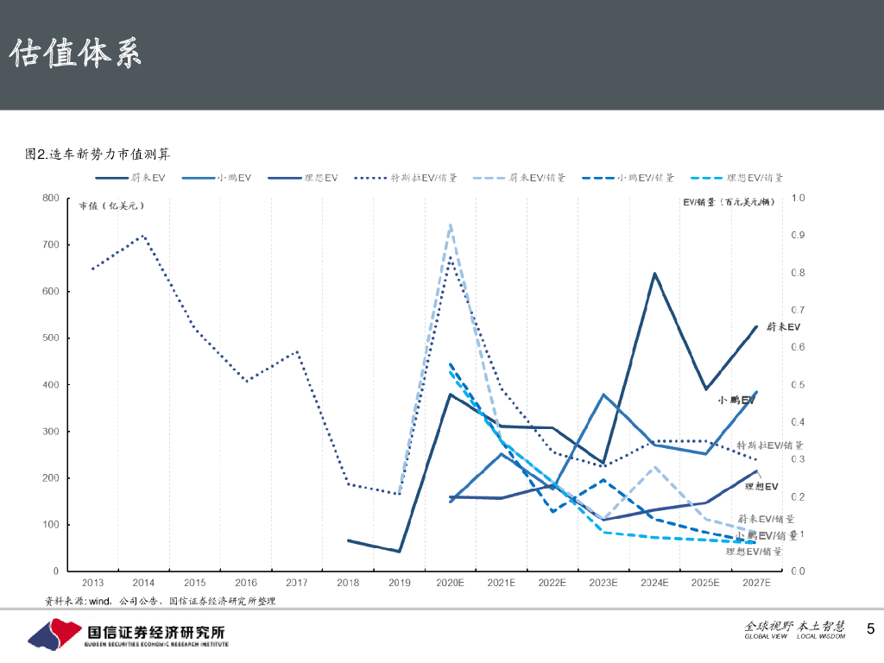Click the 800 value on left axis

point(51,198)
